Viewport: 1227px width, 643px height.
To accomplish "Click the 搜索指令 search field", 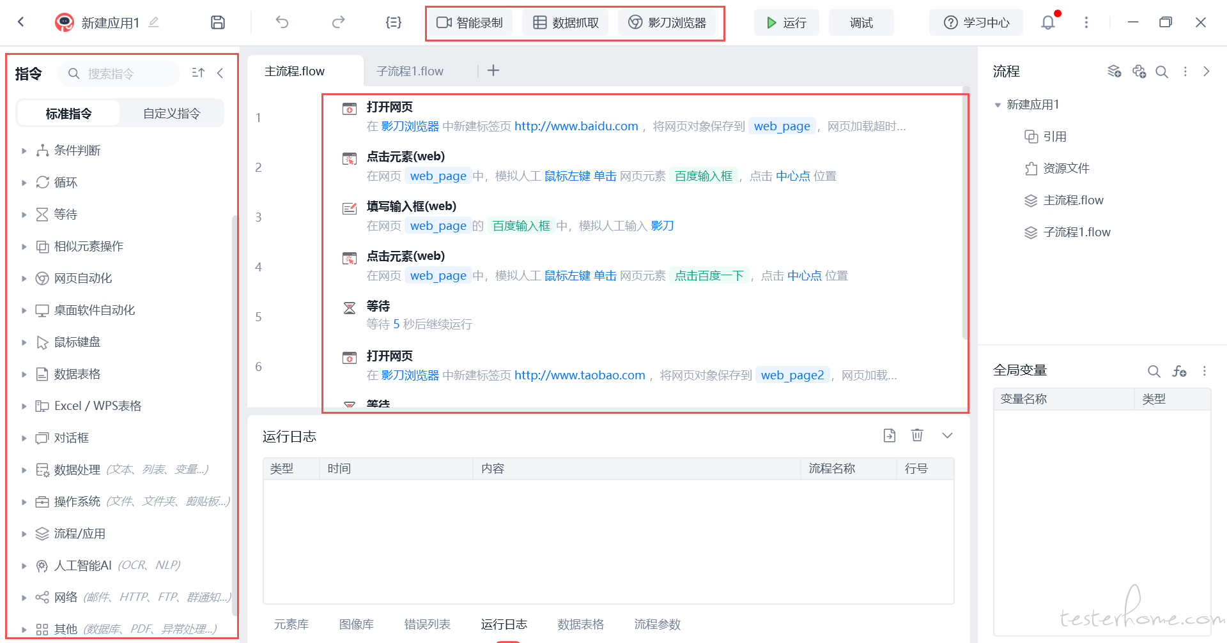I will (120, 73).
